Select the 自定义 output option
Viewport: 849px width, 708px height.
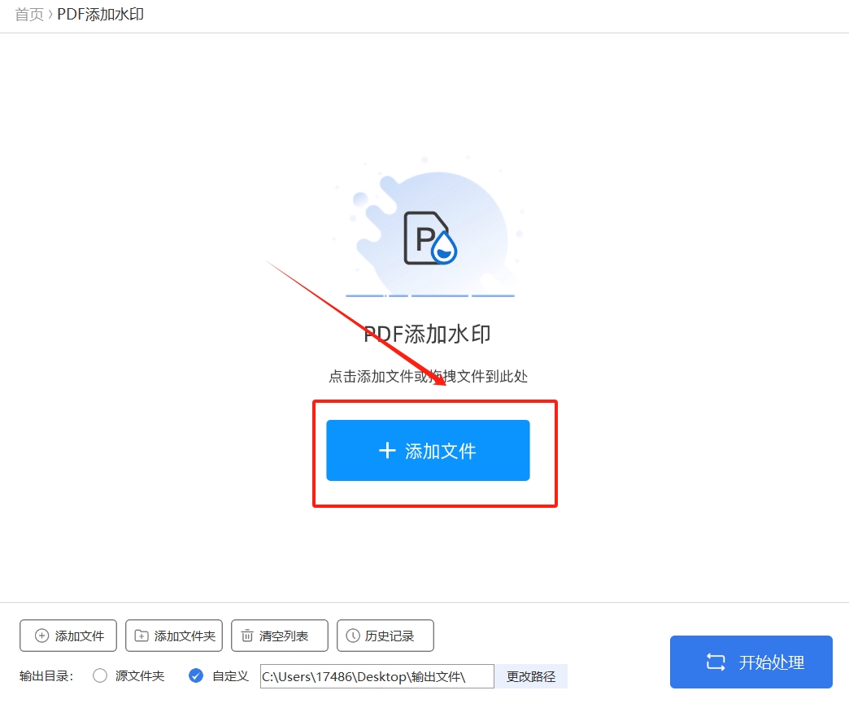click(228, 675)
